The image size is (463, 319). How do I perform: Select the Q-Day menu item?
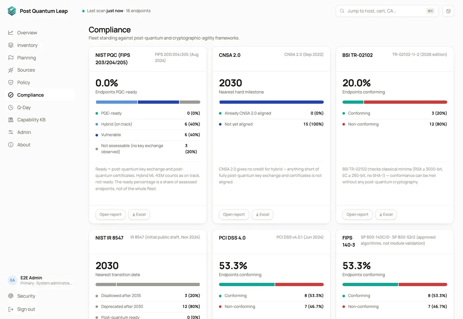point(40,107)
